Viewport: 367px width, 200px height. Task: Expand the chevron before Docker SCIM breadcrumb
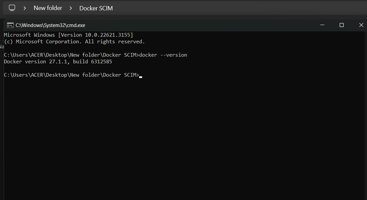pos(71,8)
